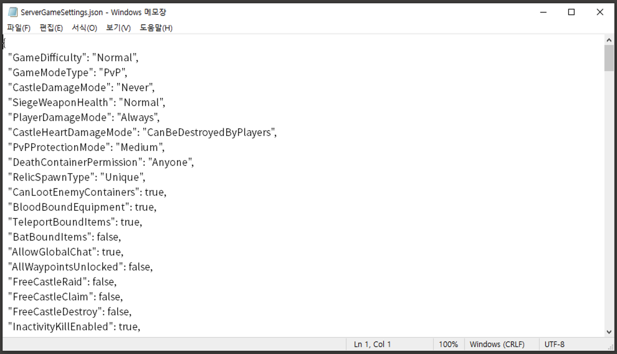
Task: Click the Ln 1, Col 1 status entry
Action: coord(372,345)
